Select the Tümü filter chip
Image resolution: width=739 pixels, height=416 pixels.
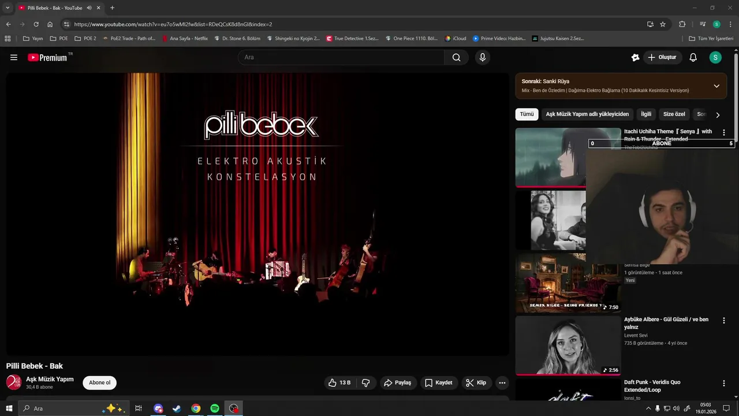click(527, 114)
